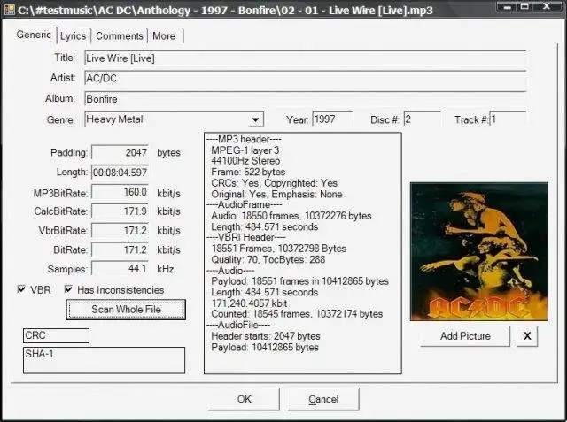Image resolution: width=567 pixels, height=422 pixels.
Task: Click the Year field showing 1997
Action: (332, 119)
